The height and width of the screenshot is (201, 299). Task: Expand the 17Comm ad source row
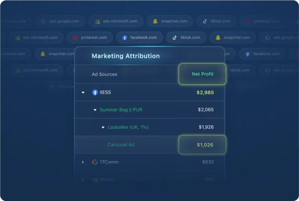coord(83,162)
